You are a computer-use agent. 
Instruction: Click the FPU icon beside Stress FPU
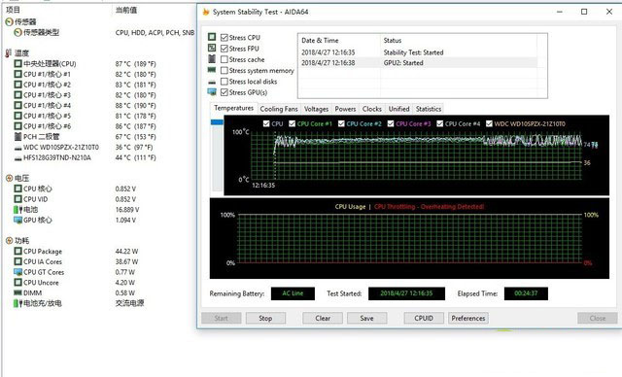[x=212, y=48]
